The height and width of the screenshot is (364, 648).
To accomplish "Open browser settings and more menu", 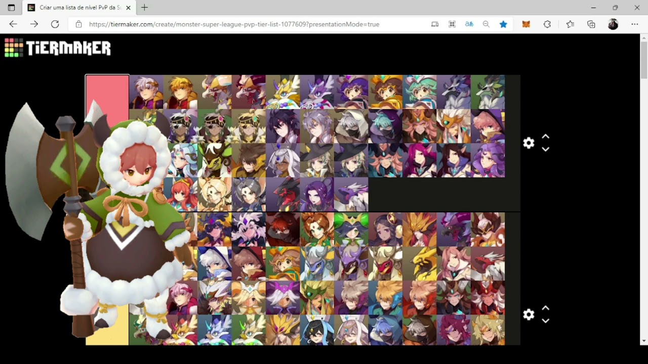I will pyautogui.click(x=635, y=24).
